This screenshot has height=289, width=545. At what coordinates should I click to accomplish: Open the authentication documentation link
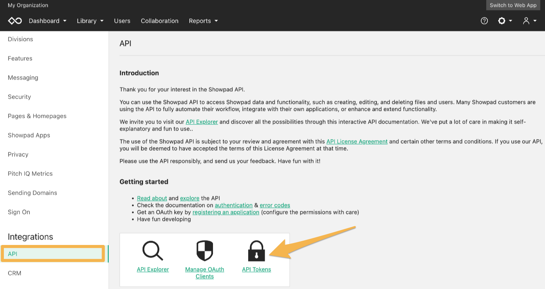[233, 205]
